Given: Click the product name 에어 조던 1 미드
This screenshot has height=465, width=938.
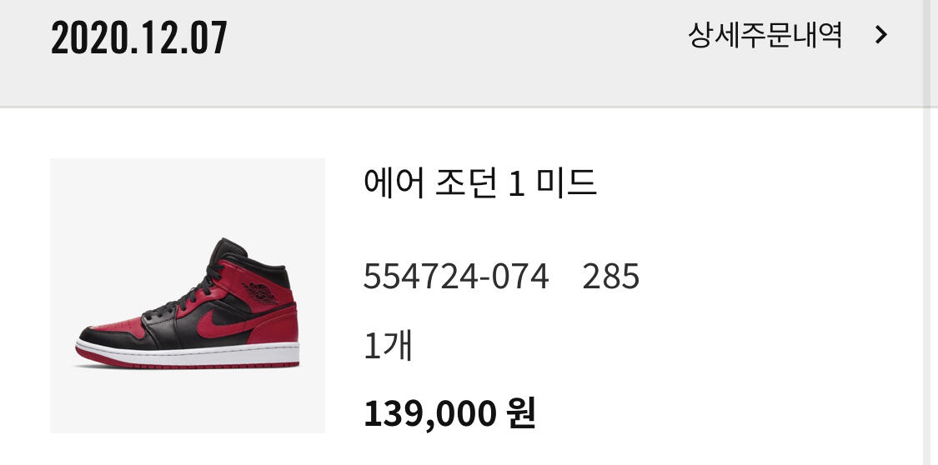Looking at the screenshot, I should [x=479, y=182].
